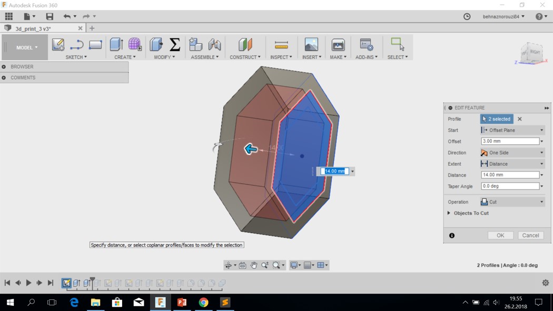
Task: Click the OK button
Action: click(x=500, y=235)
